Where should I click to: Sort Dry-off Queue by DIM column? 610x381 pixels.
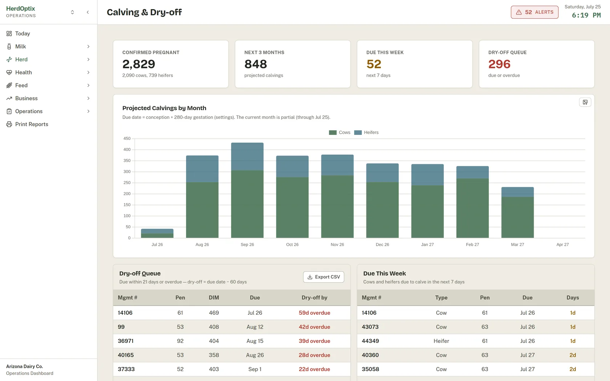pos(214,298)
